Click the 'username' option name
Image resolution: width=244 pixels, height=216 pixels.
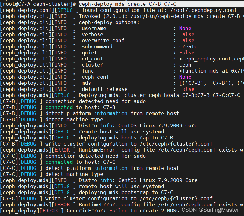coord(94,29)
